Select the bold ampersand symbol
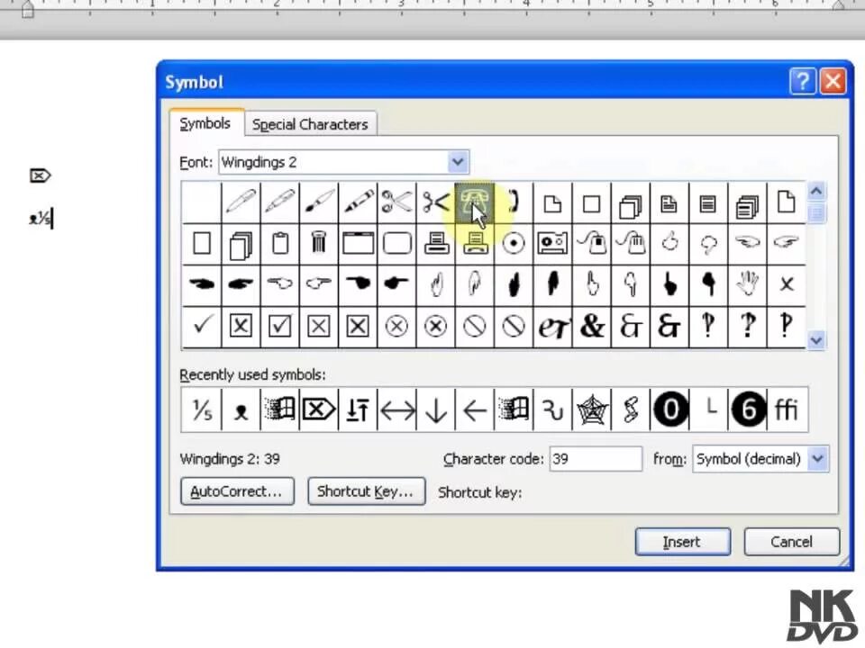This screenshot has width=865, height=648. (x=591, y=326)
